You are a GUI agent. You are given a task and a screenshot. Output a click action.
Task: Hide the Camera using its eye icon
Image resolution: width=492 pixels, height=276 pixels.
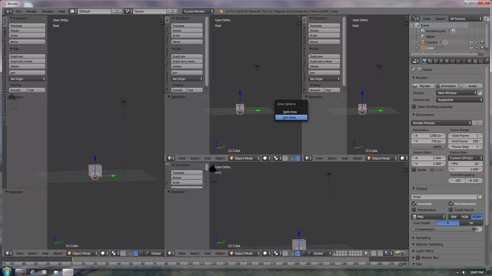[471, 42]
